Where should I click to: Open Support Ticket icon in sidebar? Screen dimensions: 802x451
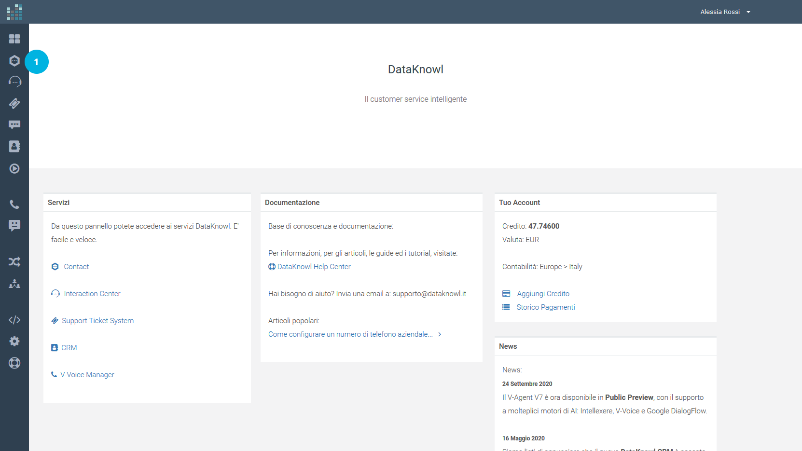(x=14, y=103)
